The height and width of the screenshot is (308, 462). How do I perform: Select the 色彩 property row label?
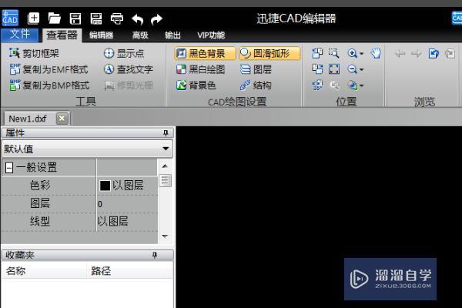tap(40, 186)
